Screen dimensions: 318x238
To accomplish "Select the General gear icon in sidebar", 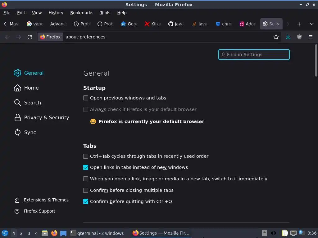I will (x=18, y=73).
